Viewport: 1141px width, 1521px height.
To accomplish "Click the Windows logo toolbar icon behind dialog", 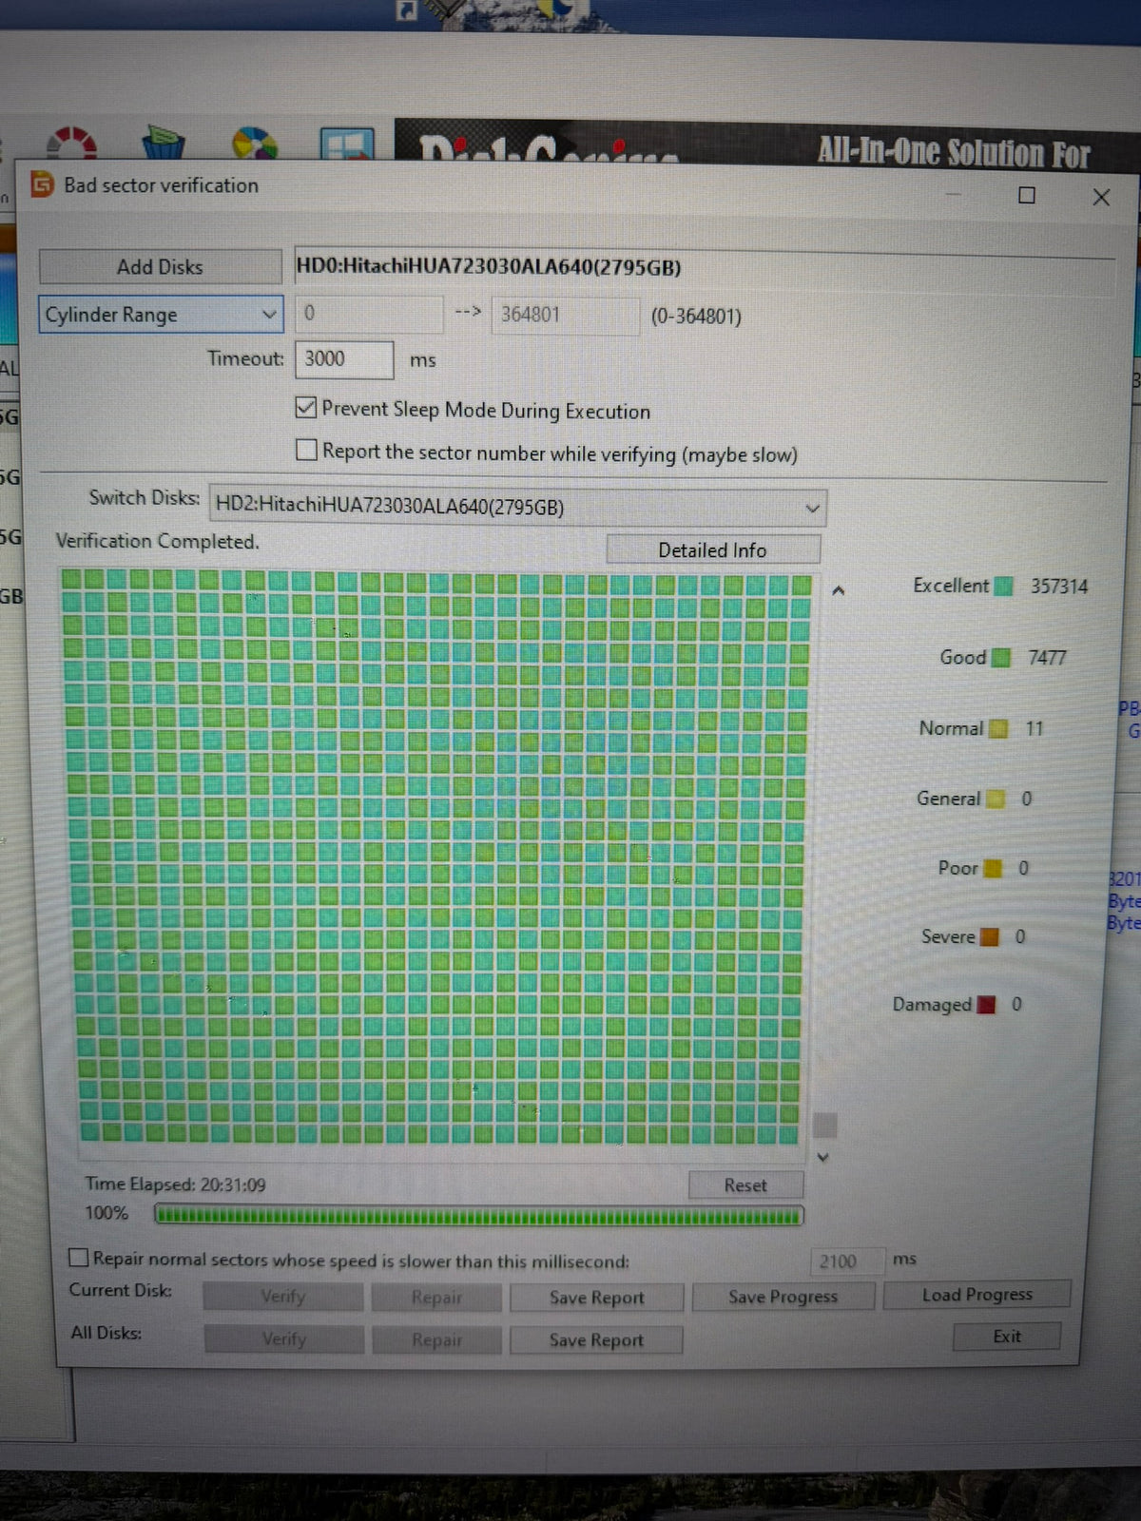I will (x=346, y=144).
